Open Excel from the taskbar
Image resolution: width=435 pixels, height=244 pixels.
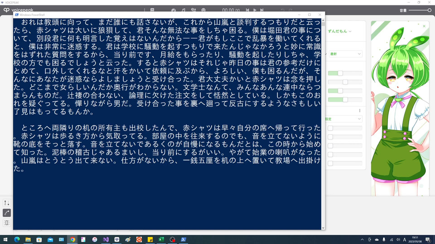[x=161, y=239]
